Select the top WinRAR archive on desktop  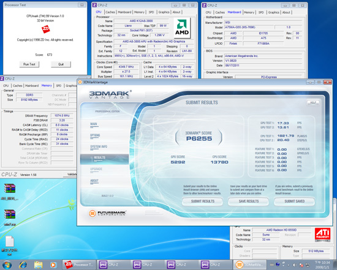point(10,188)
